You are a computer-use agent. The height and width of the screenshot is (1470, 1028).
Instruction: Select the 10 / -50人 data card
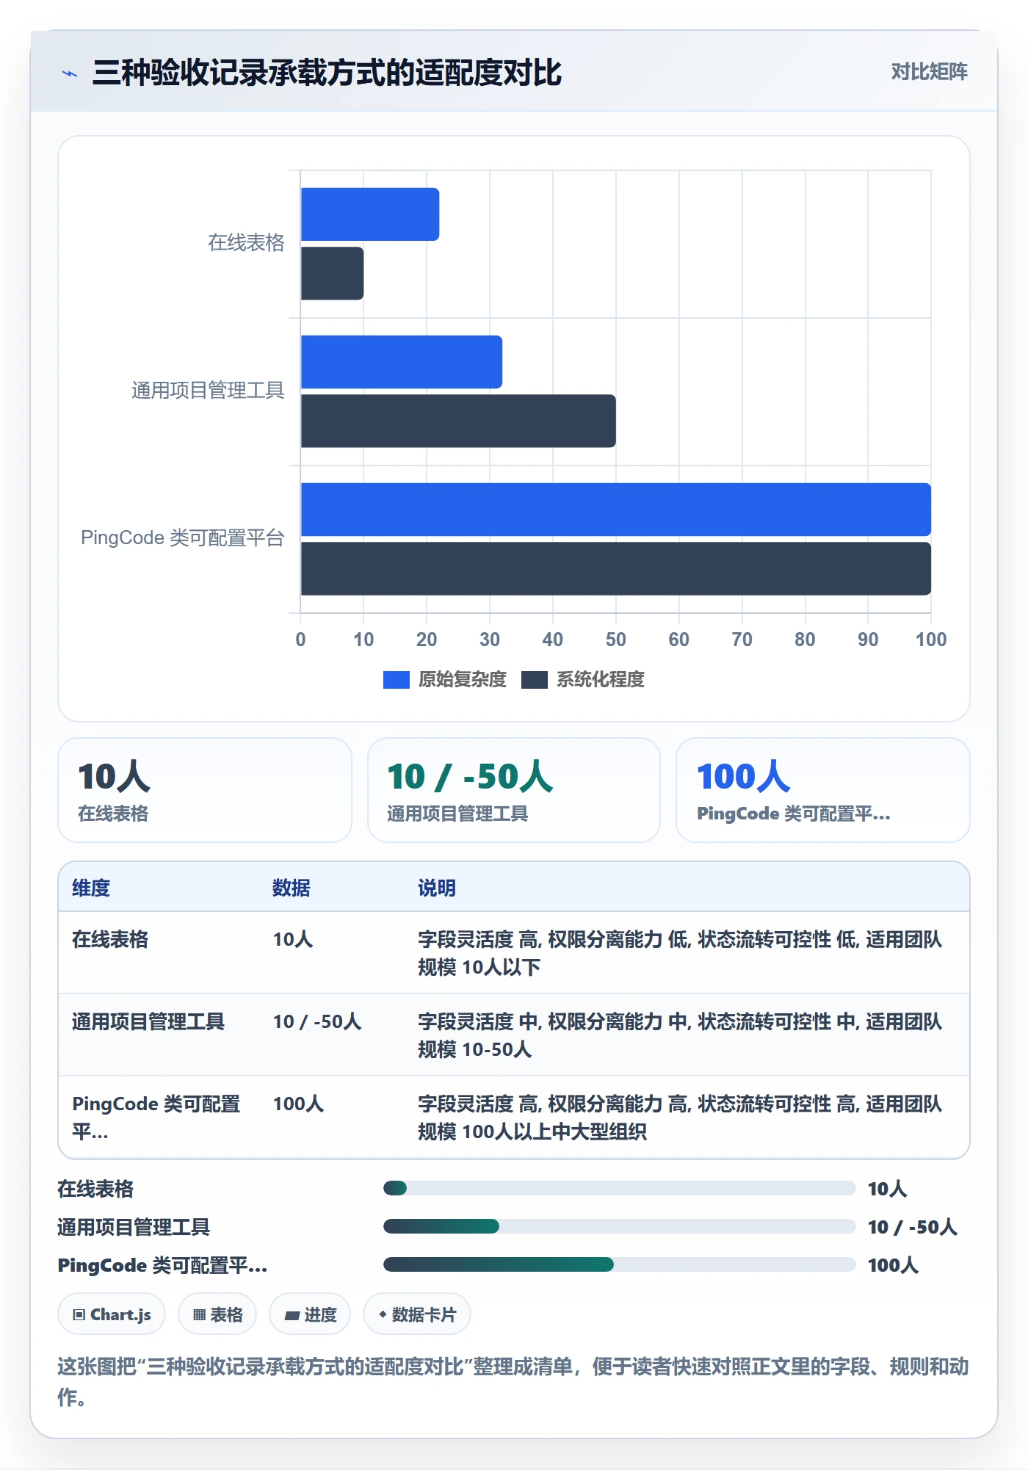coord(513,790)
